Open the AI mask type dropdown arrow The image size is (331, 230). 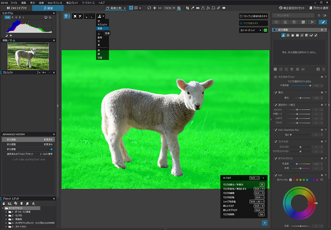103,16
